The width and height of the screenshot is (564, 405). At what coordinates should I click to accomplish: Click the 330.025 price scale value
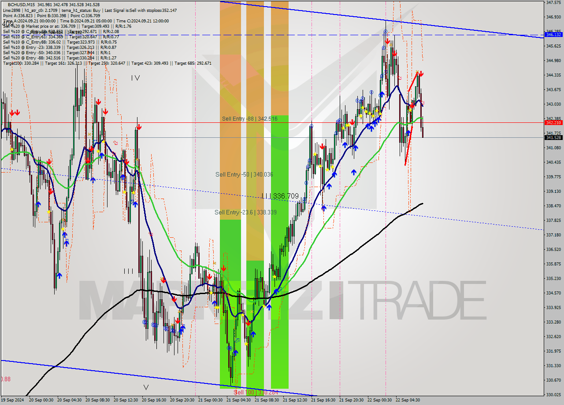553,395
